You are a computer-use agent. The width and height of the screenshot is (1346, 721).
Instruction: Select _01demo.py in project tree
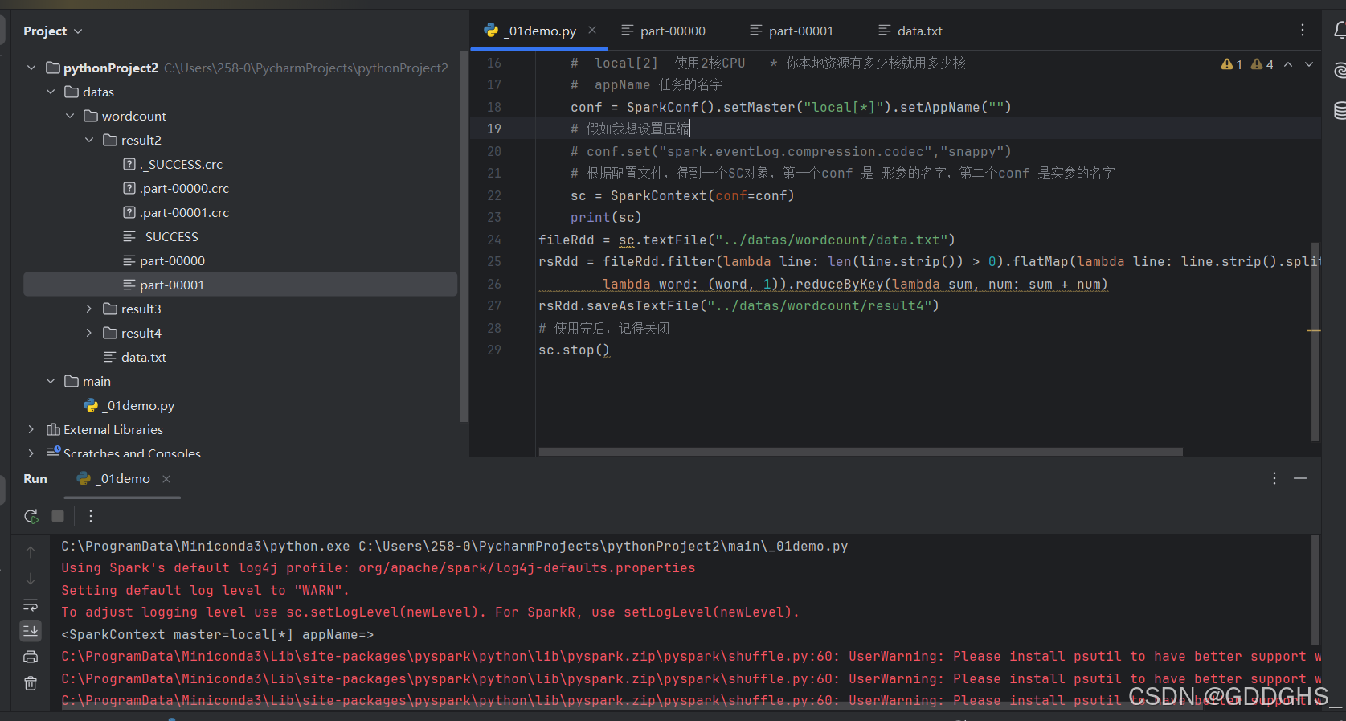point(129,405)
